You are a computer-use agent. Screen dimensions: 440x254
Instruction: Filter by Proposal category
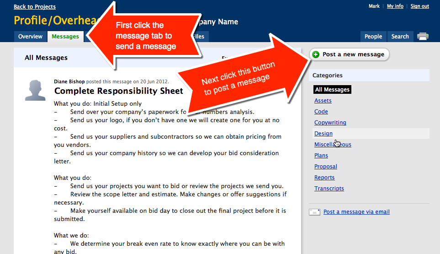(x=325, y=166)
